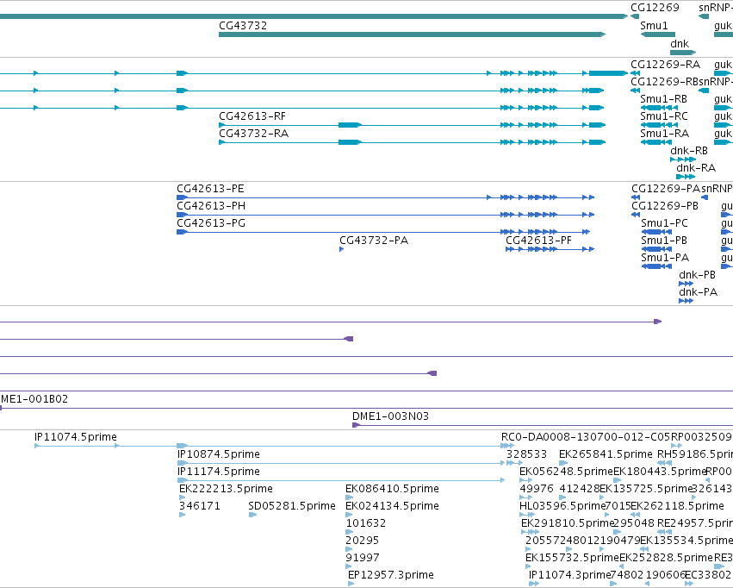Open EST SD05281.5prime label
733x588 pixels.
(292, 506)
